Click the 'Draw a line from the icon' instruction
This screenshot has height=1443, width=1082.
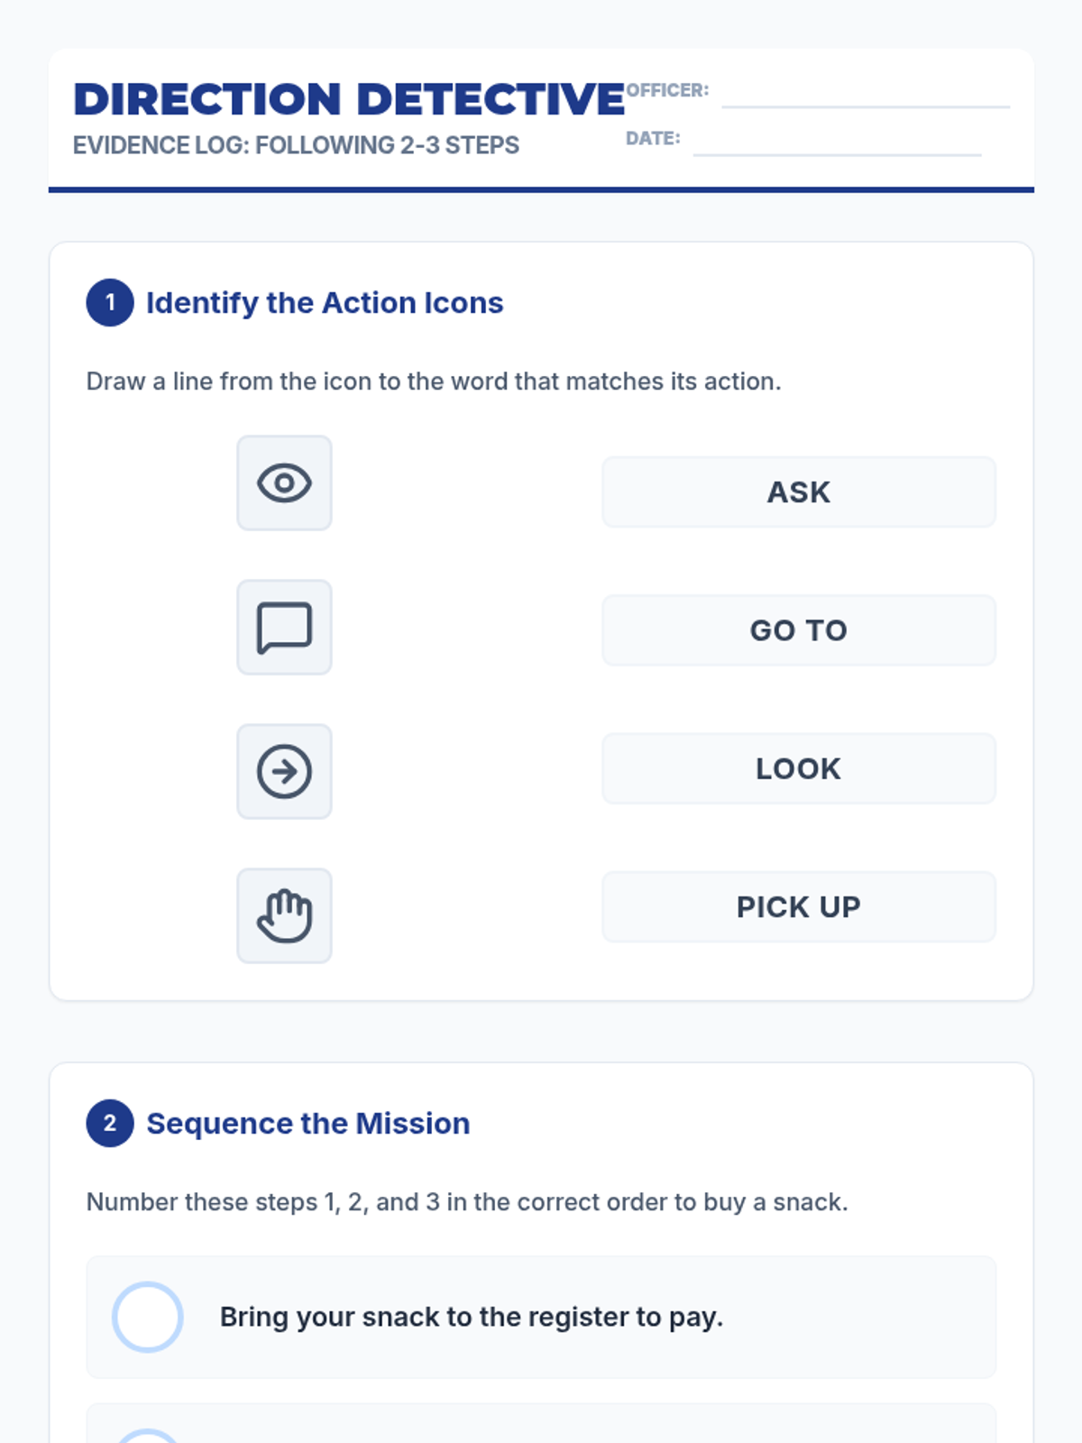[434, 381]
